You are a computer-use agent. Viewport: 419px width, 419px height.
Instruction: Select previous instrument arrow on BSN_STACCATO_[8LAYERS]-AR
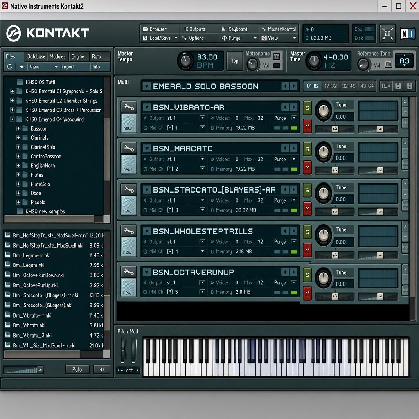coord(285,190)
